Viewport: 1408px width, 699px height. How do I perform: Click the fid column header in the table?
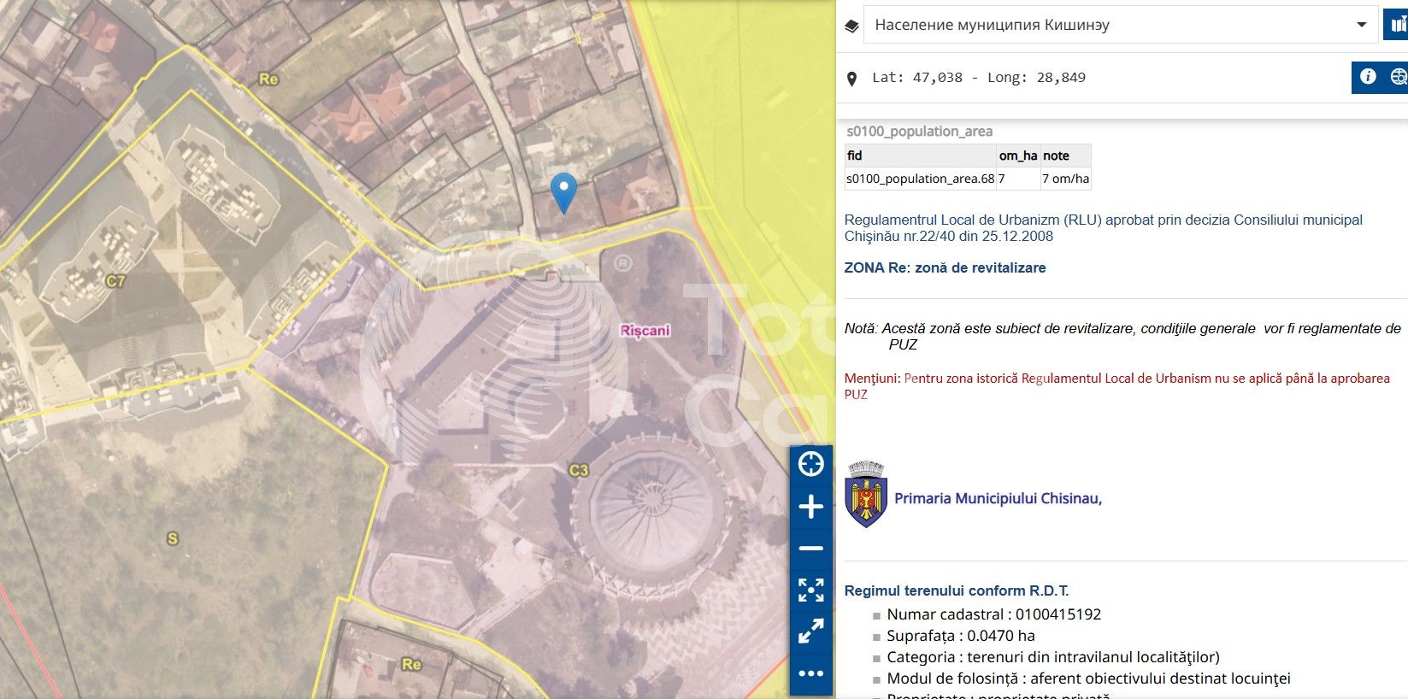coord(855,156)
